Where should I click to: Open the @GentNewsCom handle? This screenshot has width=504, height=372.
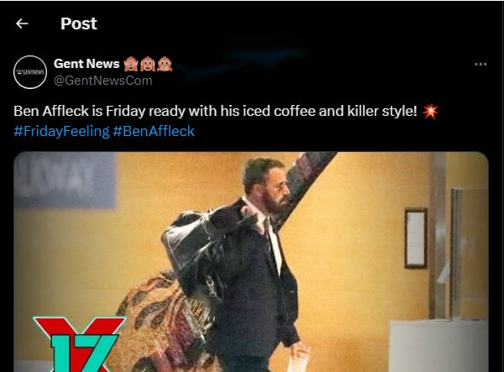[103, 81]
